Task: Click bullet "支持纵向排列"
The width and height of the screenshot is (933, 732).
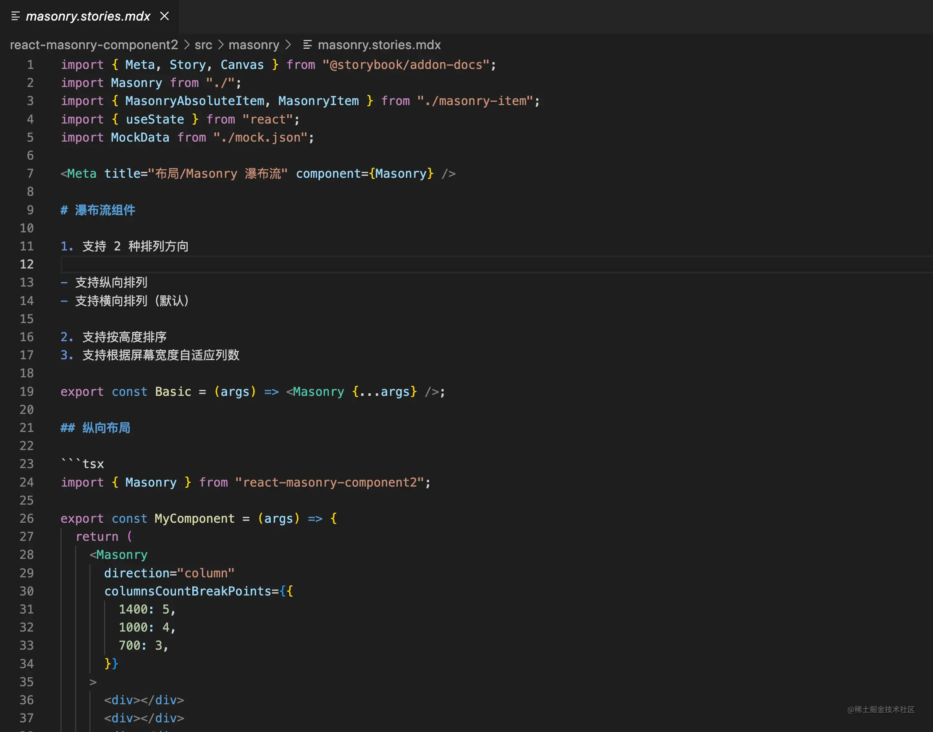Action: 111,282
